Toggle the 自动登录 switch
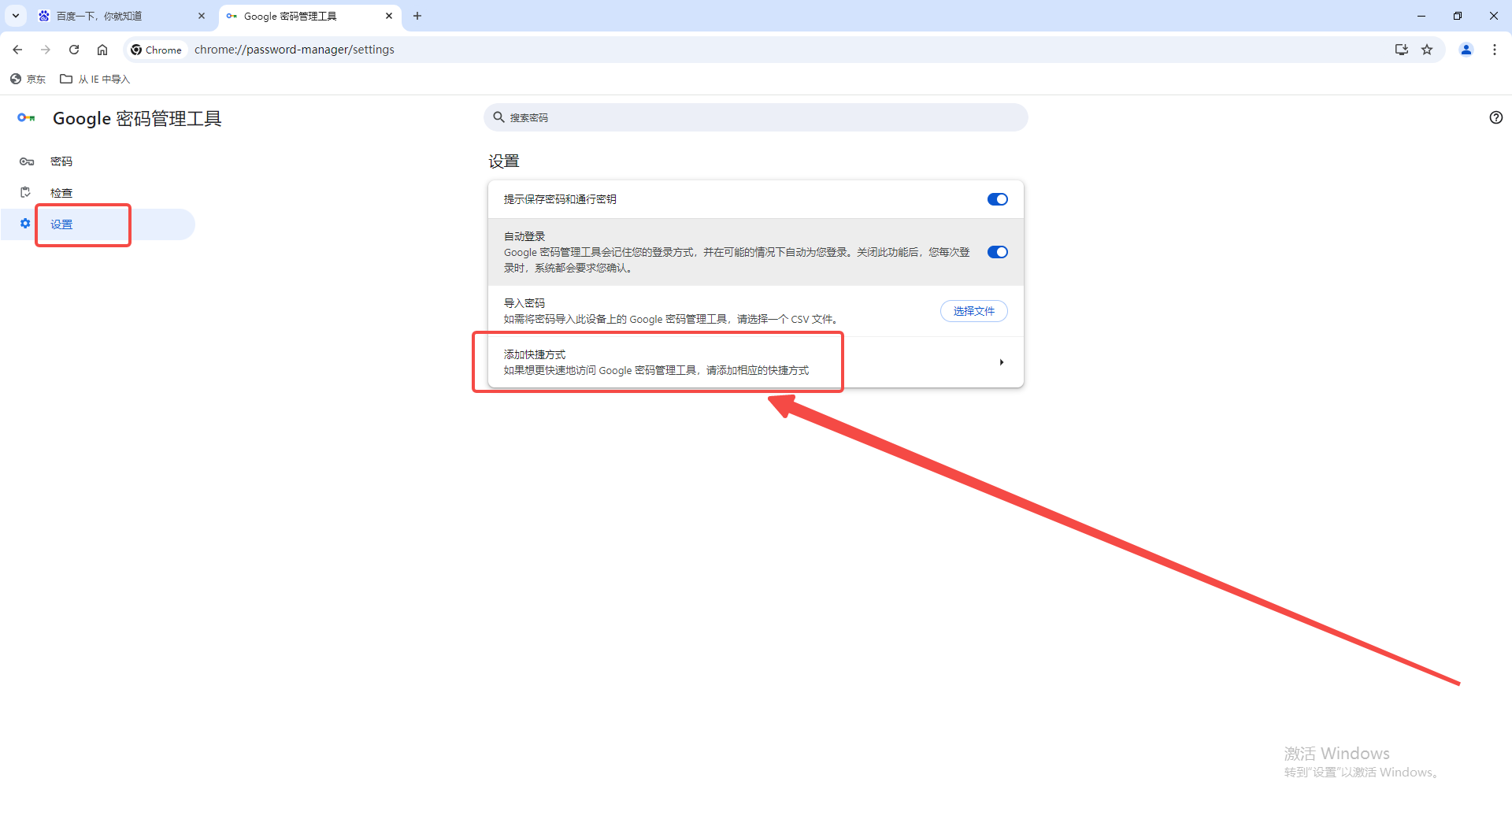Viewport: 1512px width, 819px height. (998, 252)
